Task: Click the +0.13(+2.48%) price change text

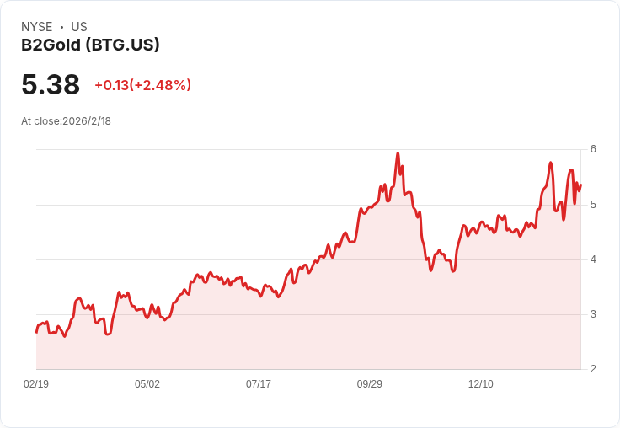Action: [142, 85]
